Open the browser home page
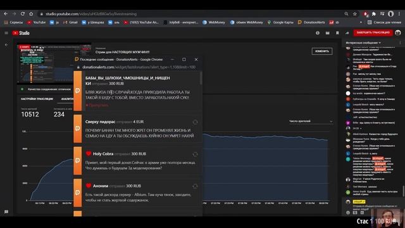The width and height of the screenshot is (405, 228). point(31,14)
